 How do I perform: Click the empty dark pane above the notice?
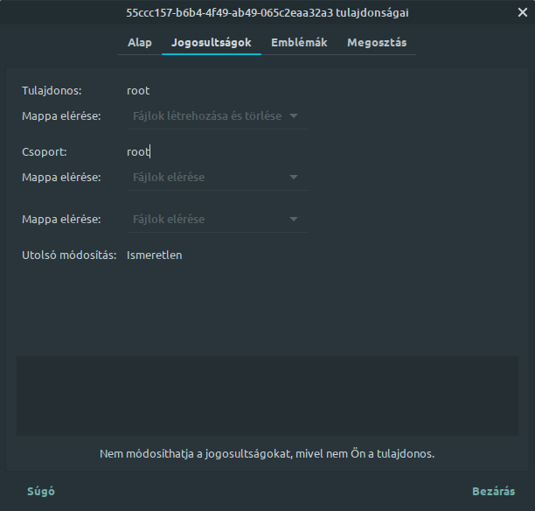tap(267, 395)
